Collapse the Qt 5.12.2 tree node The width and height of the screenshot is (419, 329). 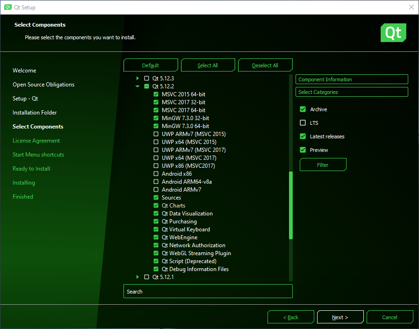[x=137, y=86]
